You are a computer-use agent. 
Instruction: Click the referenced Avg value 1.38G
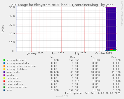point(96,81)
